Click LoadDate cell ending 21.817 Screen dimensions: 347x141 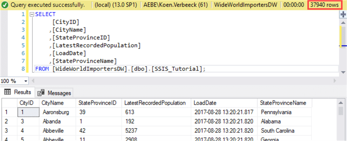tap(224, 112)
